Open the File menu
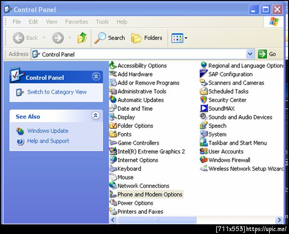289x234 pixels. (16, 22)
